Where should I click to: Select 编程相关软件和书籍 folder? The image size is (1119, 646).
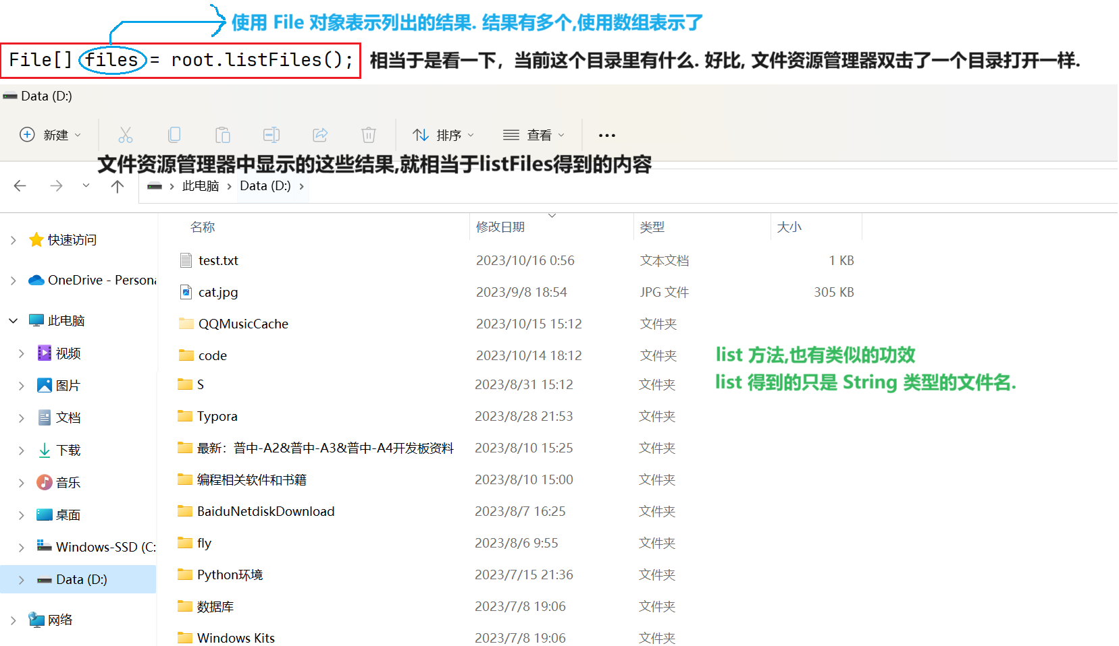coord(252,479)
